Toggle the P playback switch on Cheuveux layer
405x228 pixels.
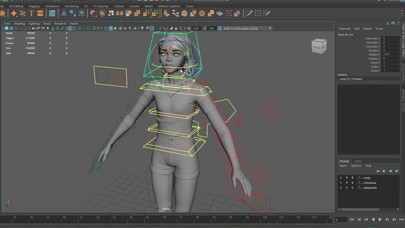pos(347,183)
